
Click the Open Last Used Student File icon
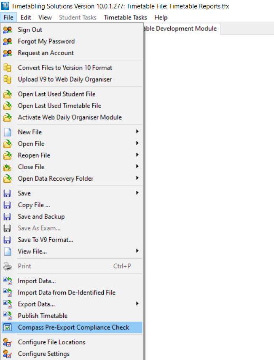[x=7, y=94]
